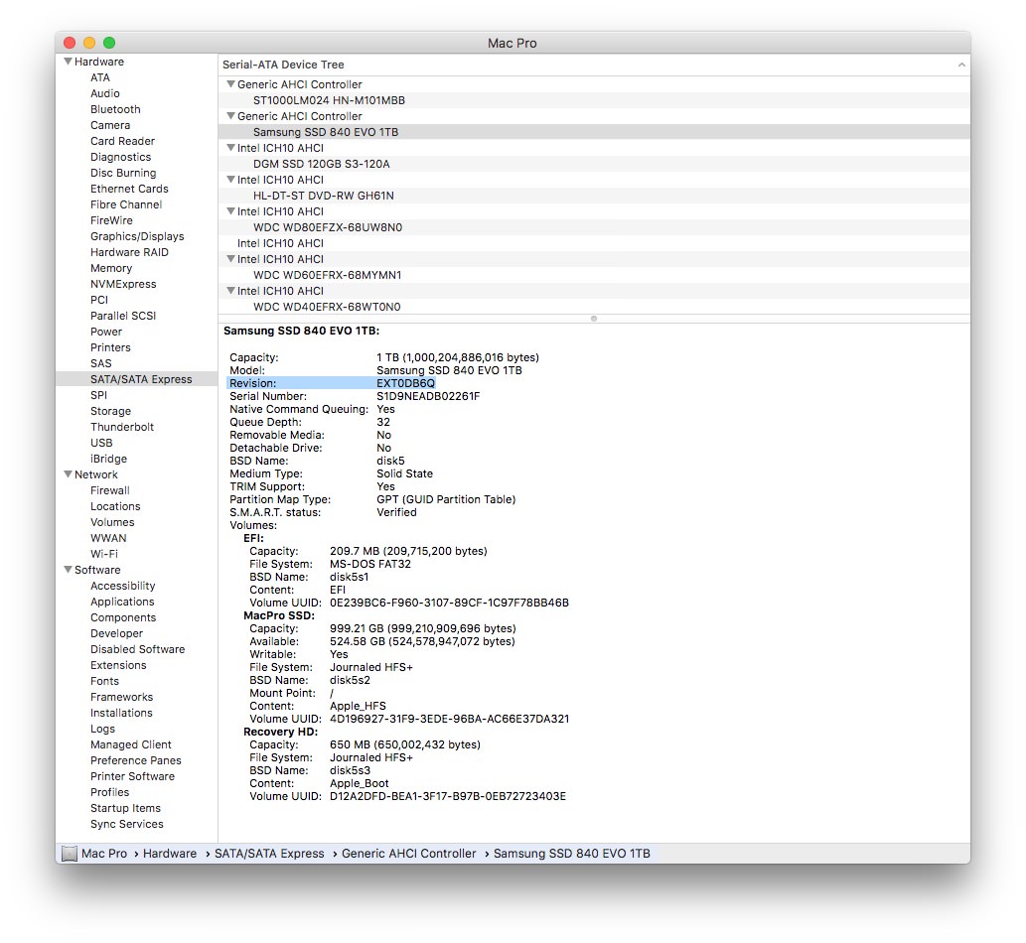Open Fibre Channel section
Screen dimensions: 1026x943
[125, 204]
